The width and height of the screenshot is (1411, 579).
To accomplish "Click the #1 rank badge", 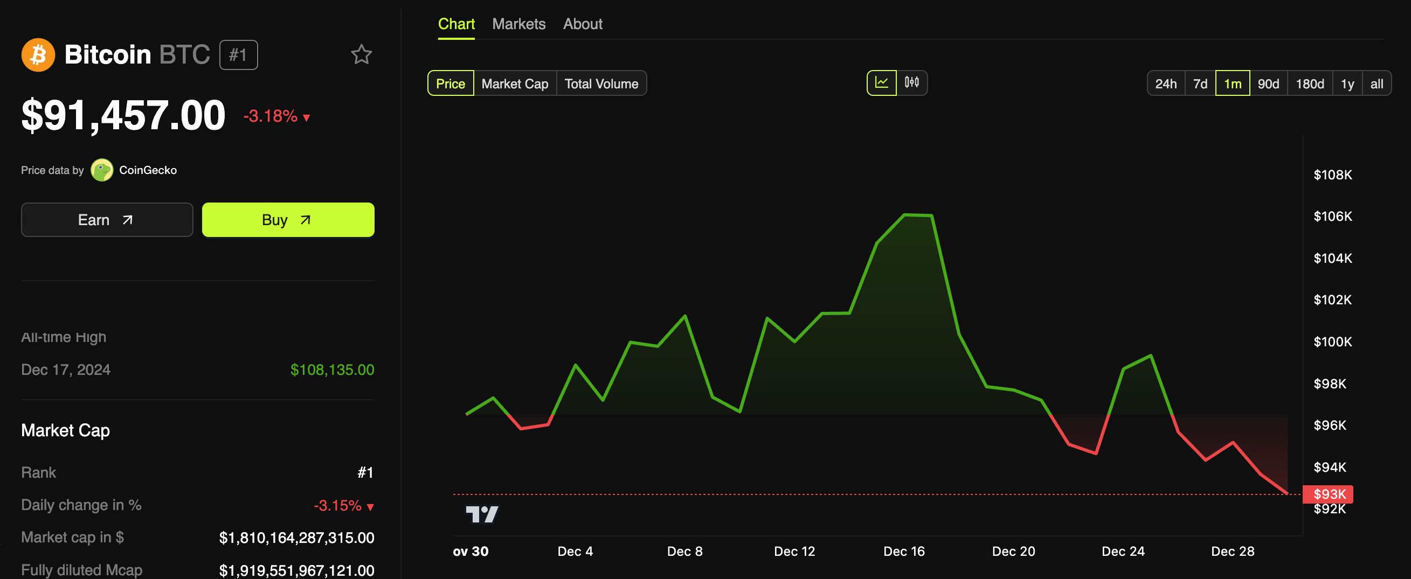I will (238, 55).
